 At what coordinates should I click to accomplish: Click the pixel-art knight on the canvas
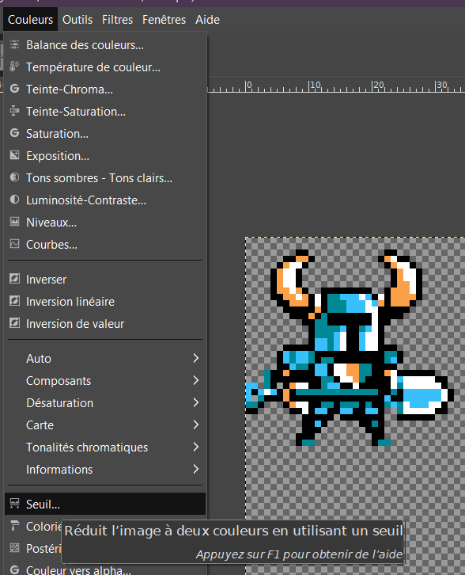(349, 348)
